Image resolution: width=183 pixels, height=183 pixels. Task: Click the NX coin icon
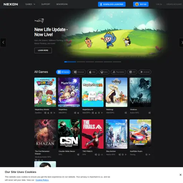pos(137,4)
